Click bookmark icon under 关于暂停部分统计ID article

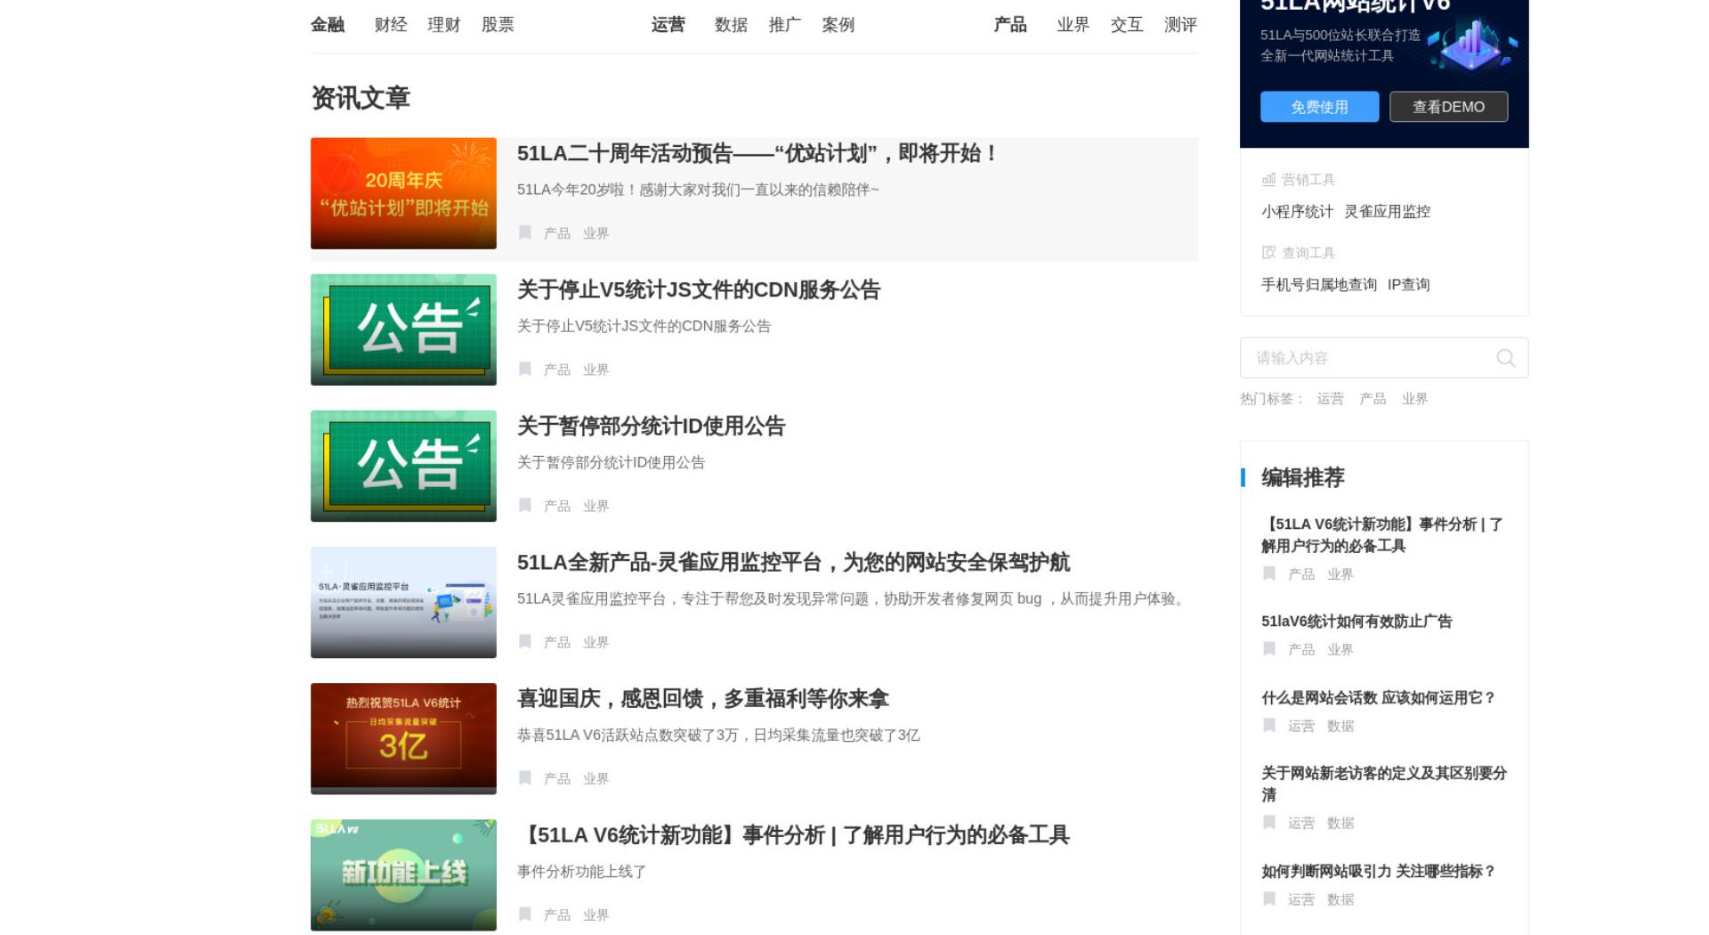point(525,505)
